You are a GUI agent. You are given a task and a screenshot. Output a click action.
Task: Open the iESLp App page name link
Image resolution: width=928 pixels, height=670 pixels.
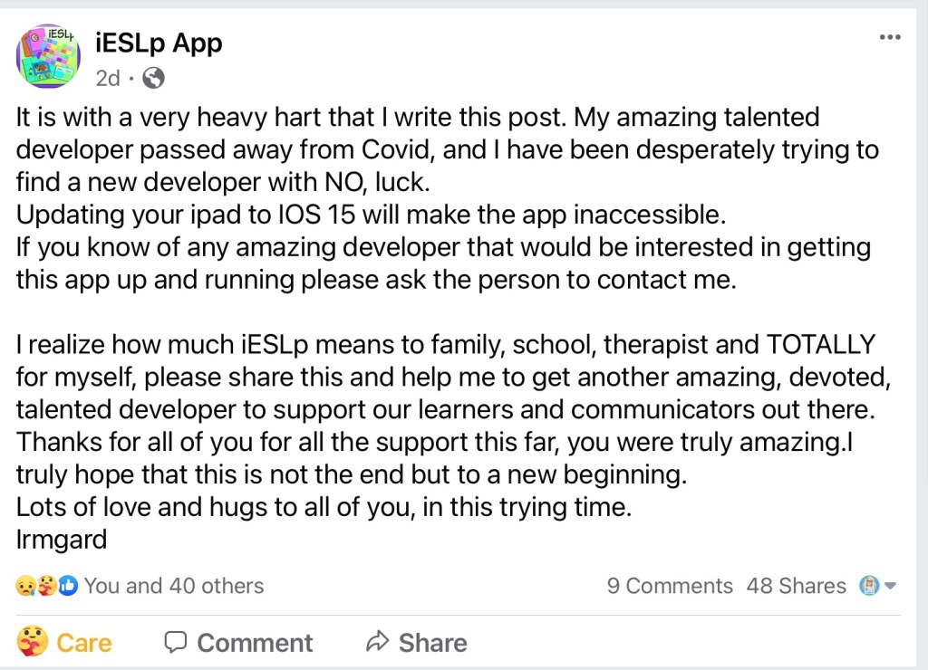(x=159, y=43)
